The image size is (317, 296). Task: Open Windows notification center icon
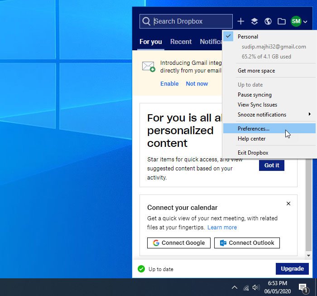[303, 287]
